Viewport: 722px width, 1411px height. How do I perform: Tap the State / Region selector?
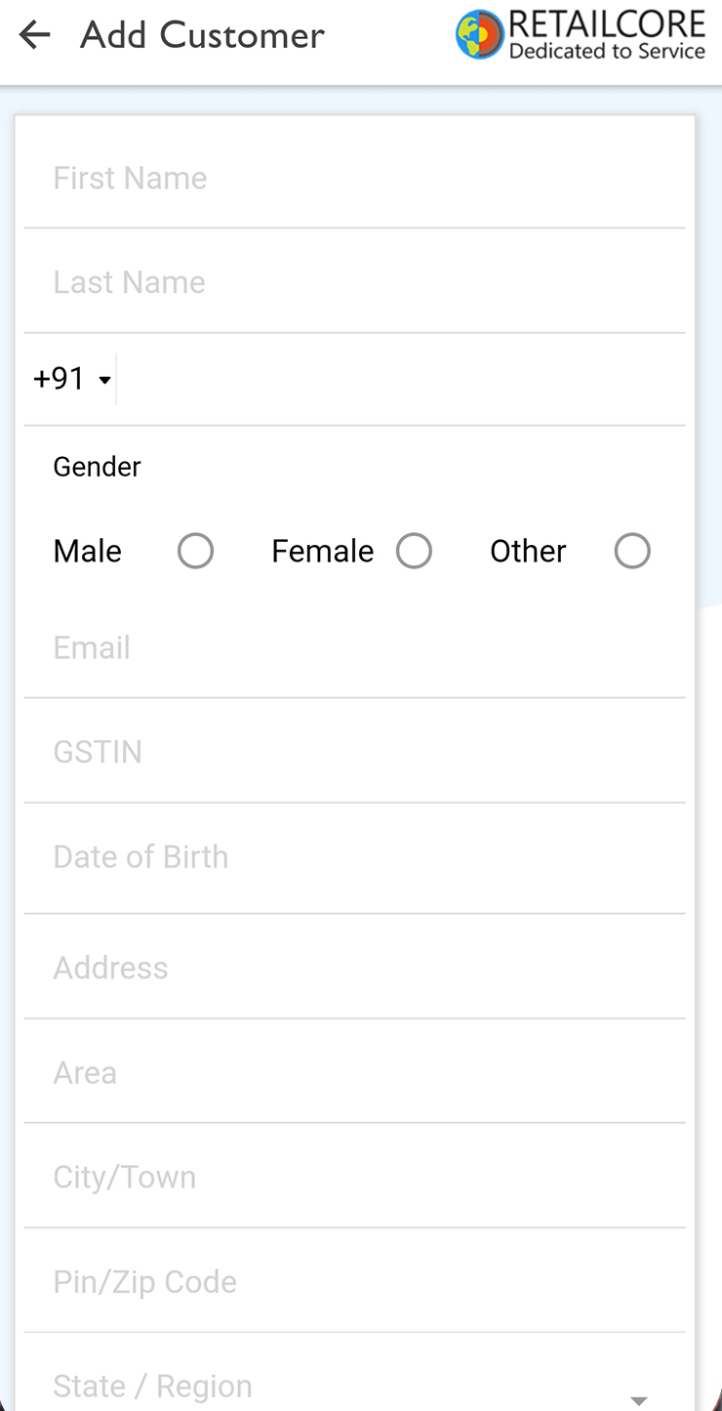click(355, 1379)
